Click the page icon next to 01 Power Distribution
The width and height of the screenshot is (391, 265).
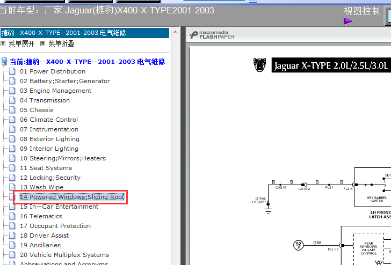(x=12, y=71)
